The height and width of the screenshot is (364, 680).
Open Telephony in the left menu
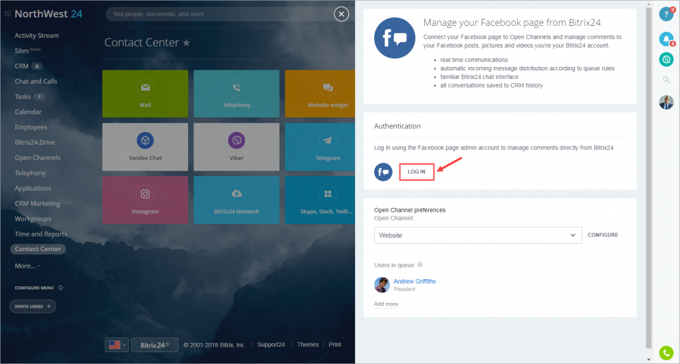30,173
